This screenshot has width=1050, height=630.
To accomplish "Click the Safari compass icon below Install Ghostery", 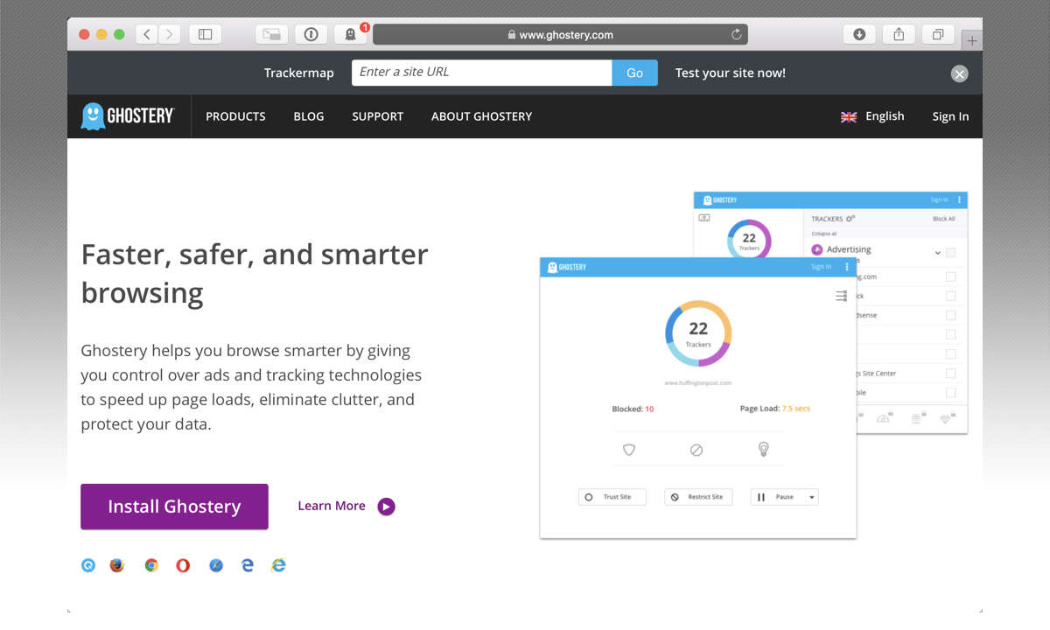I will click(x=216, y=565).
